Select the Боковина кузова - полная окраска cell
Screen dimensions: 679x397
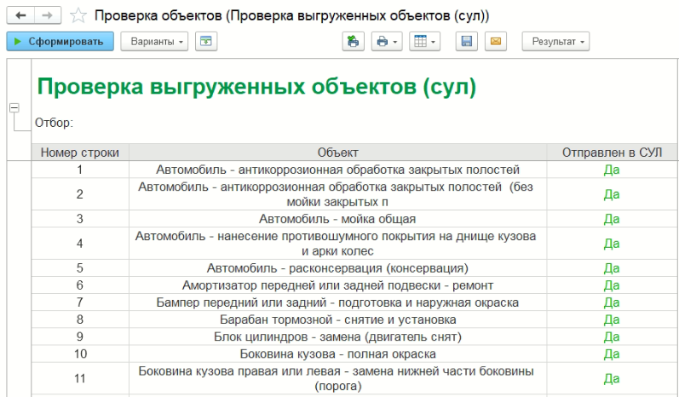pos(337,354)
